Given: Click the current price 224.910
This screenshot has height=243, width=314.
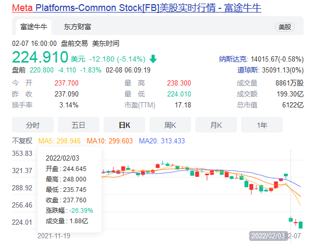Looking at the screenshot, I should pos(40,57).
